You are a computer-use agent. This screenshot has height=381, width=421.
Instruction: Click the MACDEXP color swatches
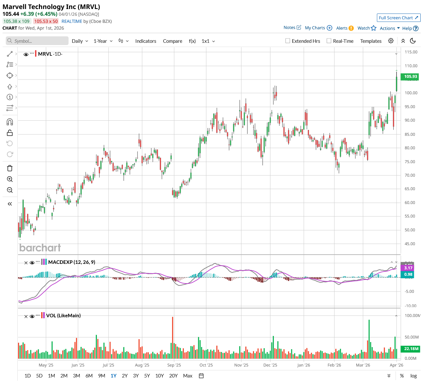click(44, 262)
